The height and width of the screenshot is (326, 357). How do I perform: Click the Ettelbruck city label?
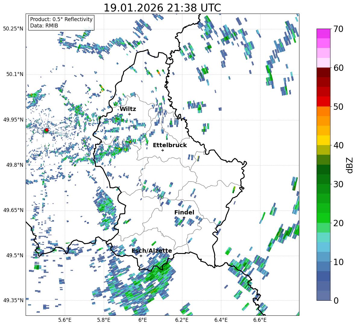[170, 145]
